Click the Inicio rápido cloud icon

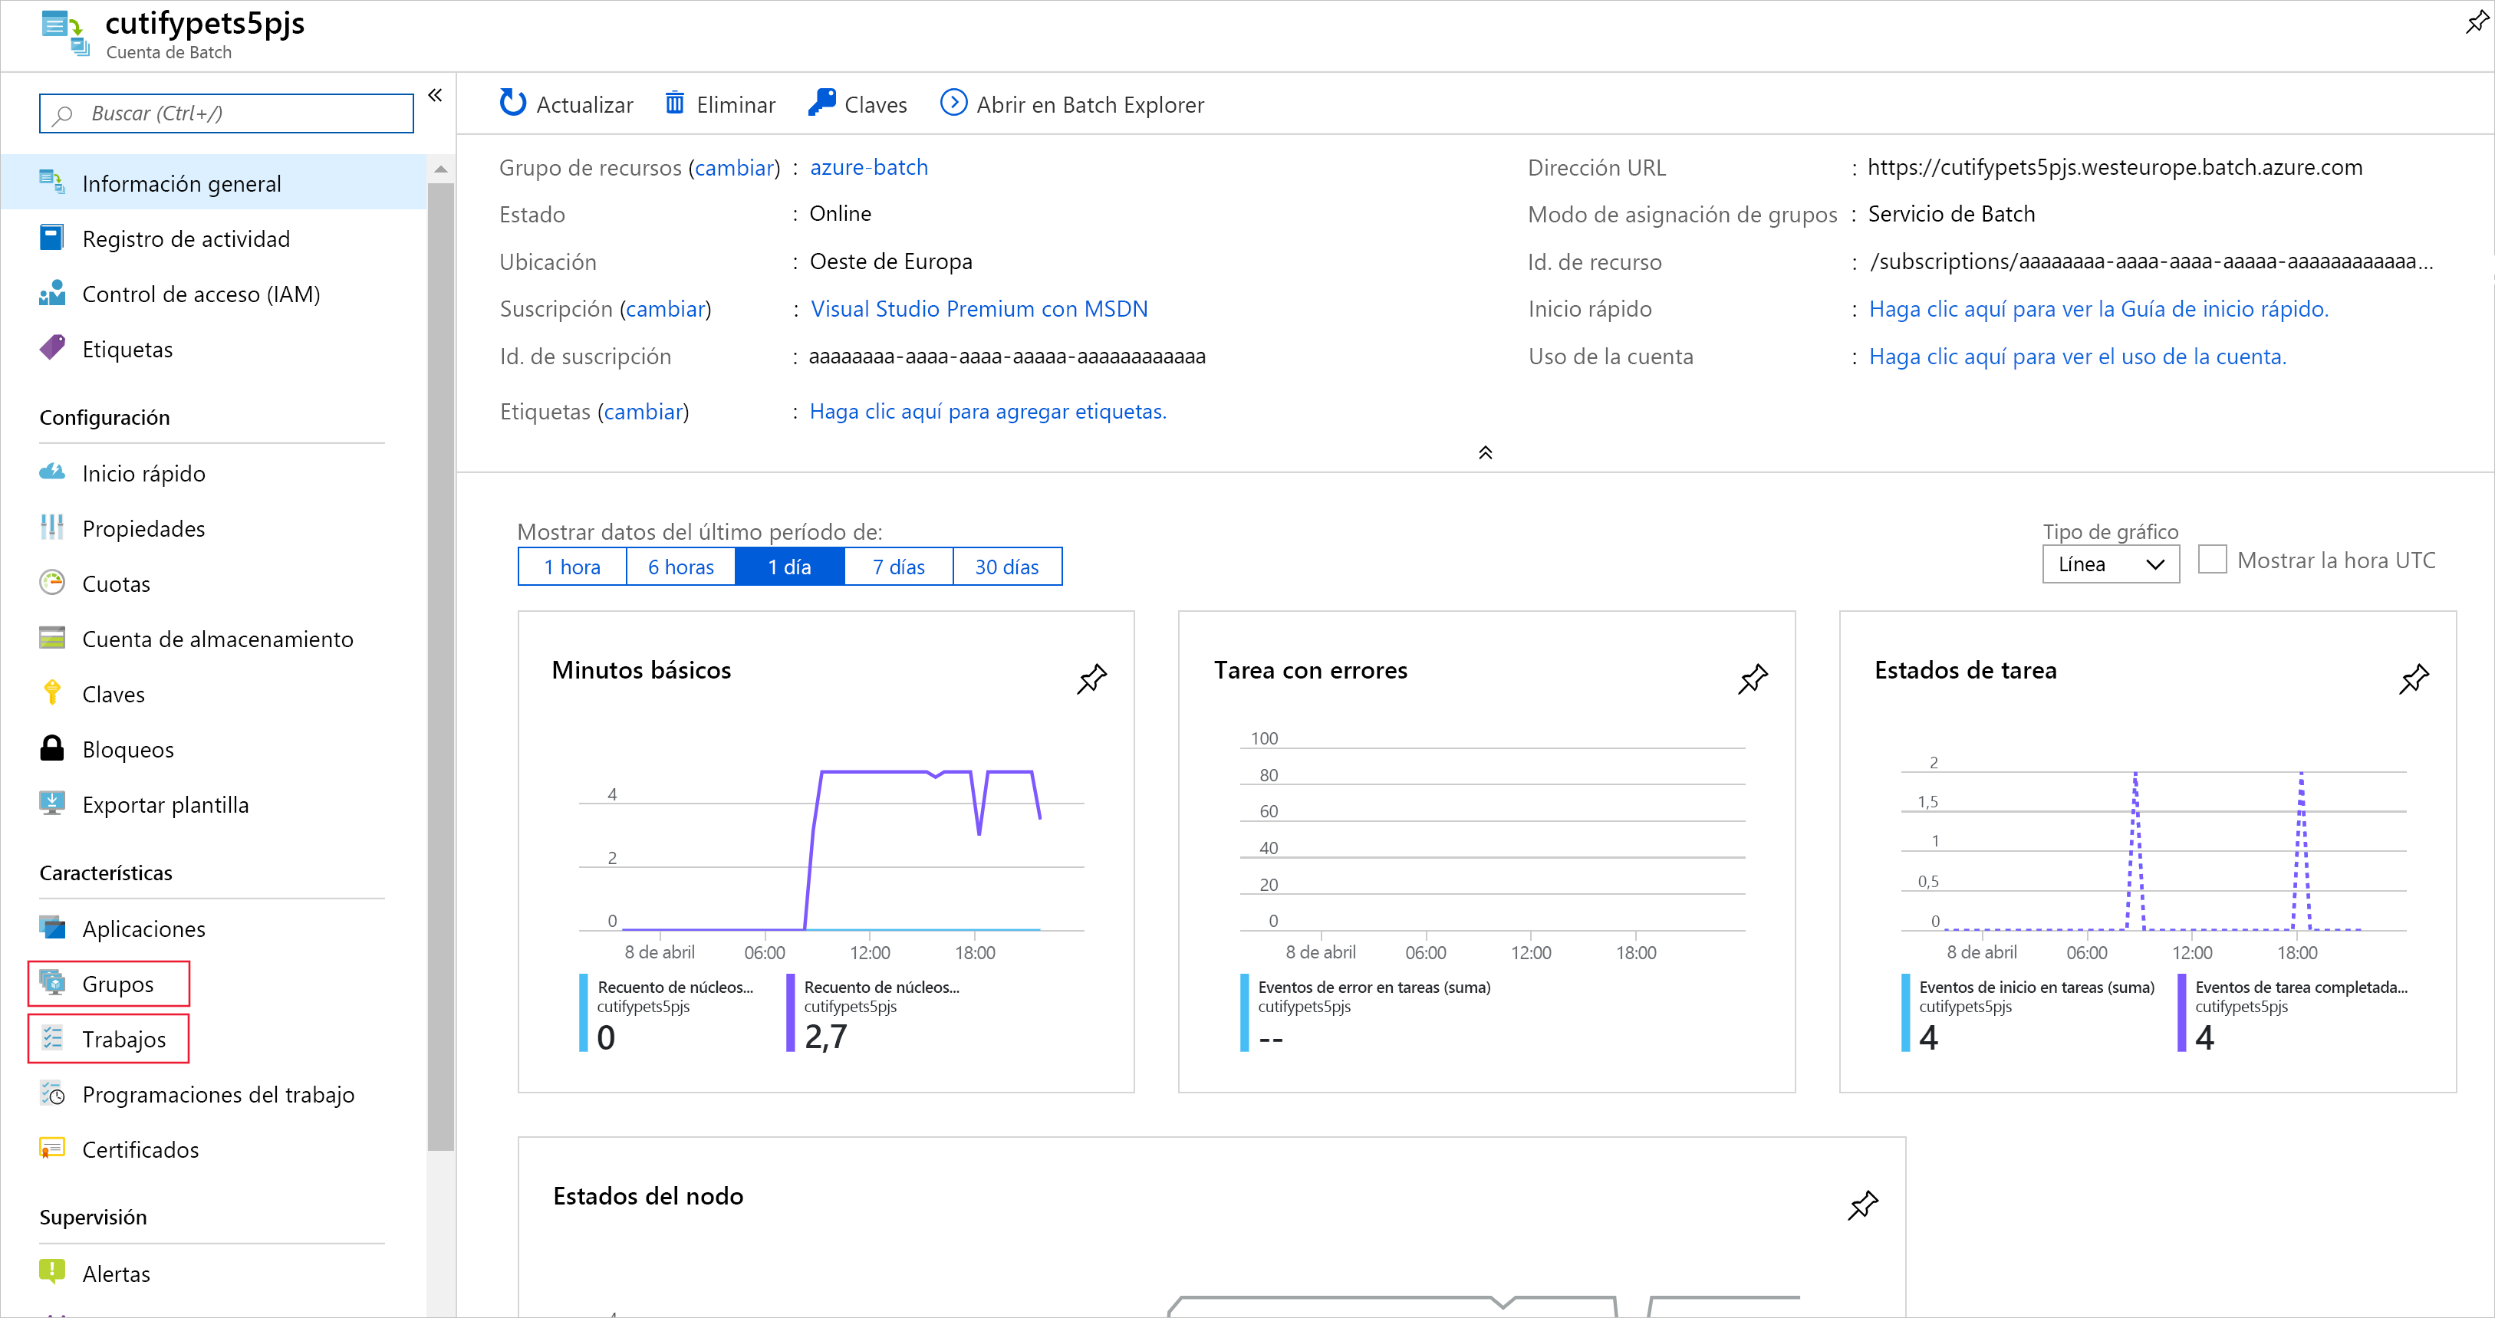(52, 472)
